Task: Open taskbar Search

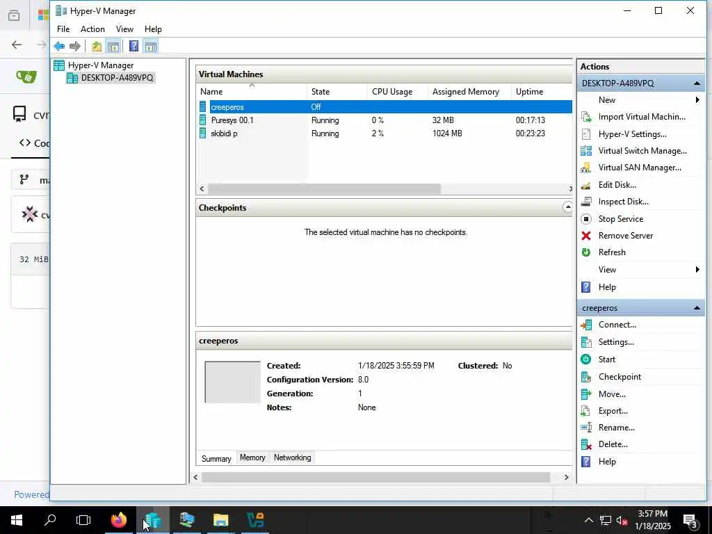Action: [x=50, y=520]
